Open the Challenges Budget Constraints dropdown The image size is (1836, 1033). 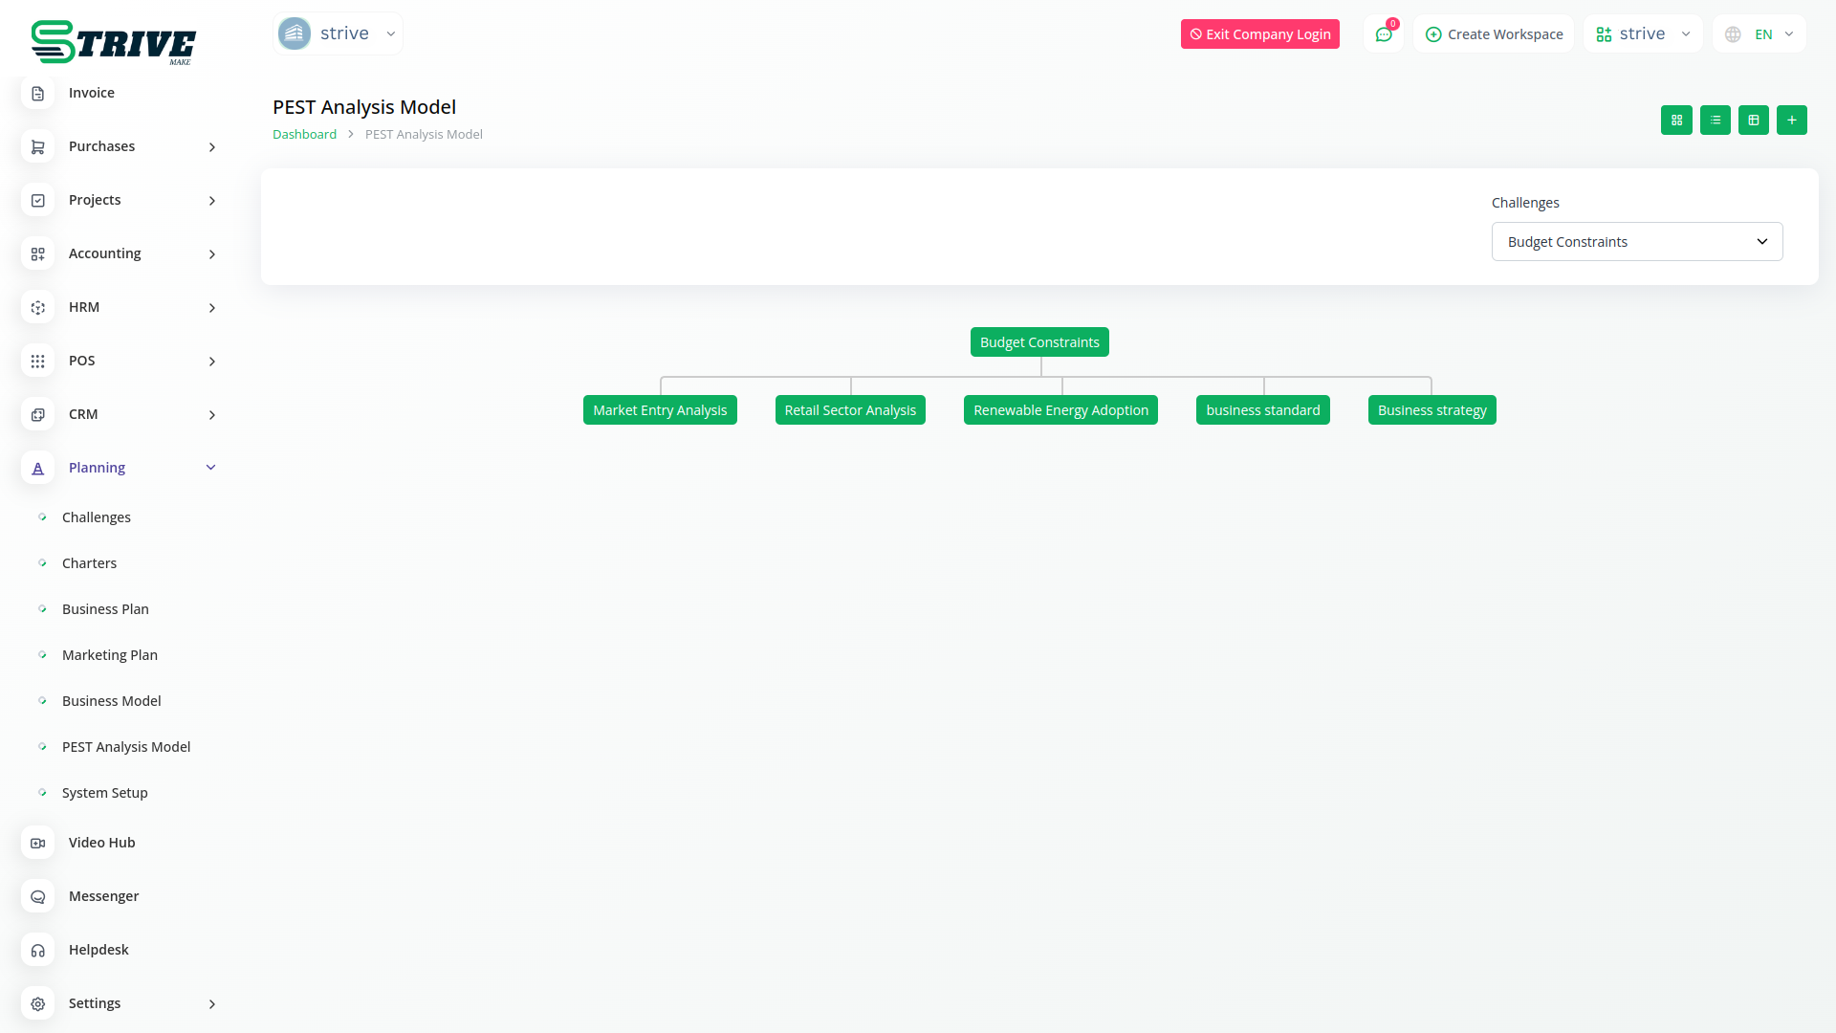click(1636, 242)
